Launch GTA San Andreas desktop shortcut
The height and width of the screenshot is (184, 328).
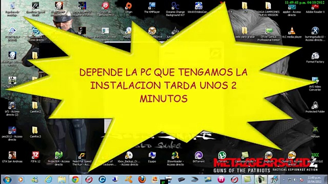12,157
